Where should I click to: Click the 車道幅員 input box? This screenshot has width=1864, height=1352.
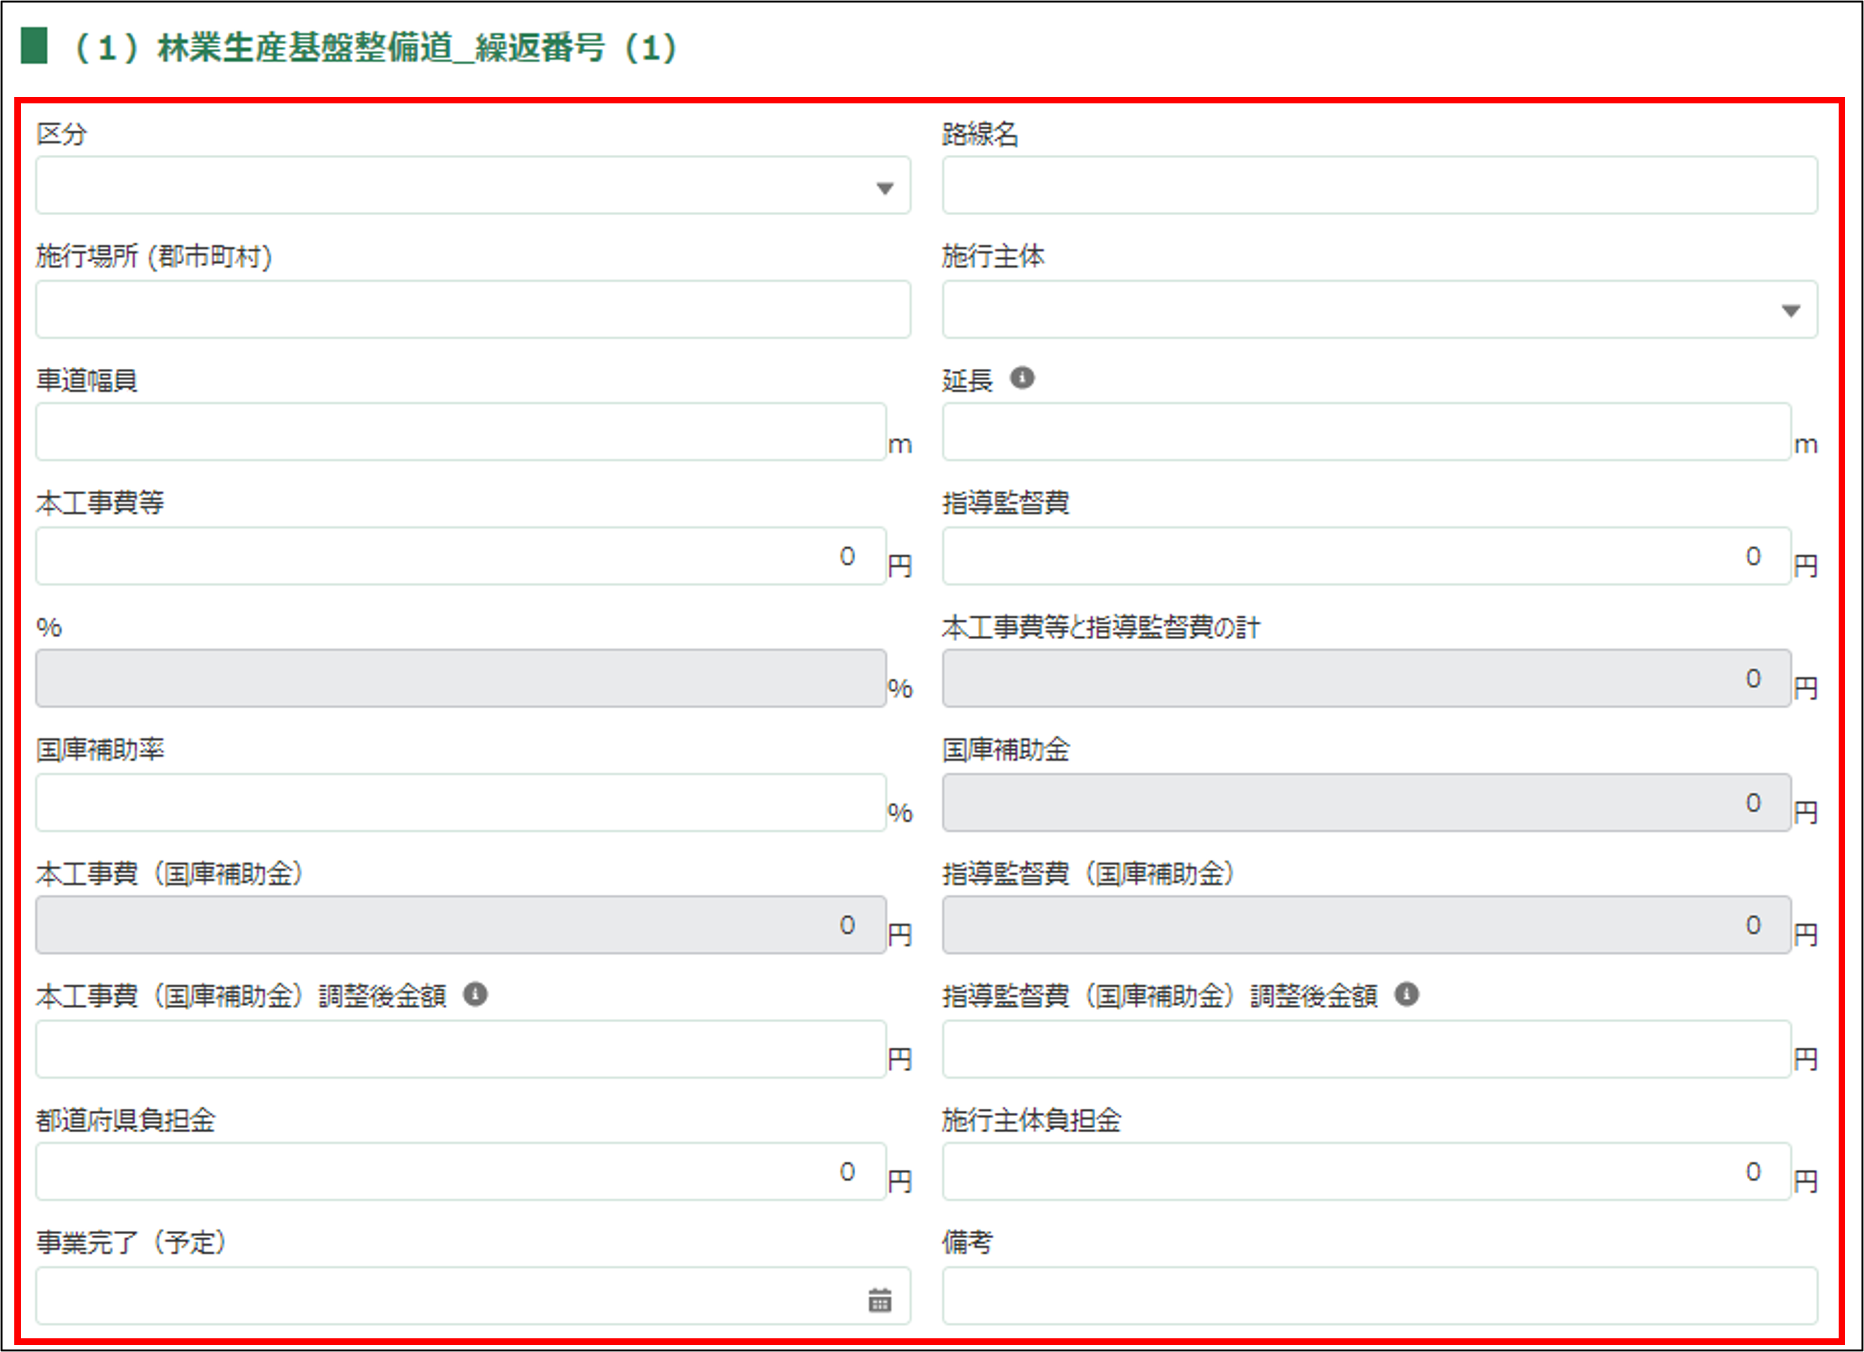[x=460, y=432]
